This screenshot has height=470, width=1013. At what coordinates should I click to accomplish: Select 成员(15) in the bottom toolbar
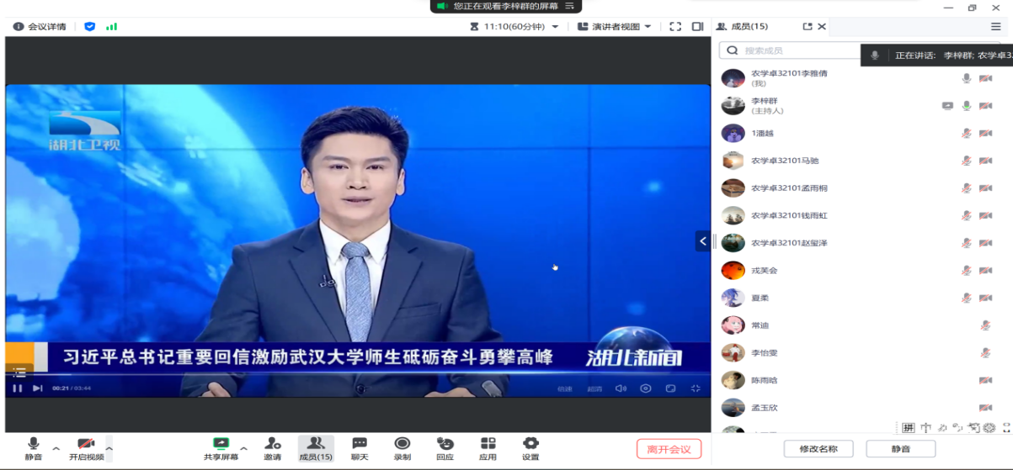[x=316, y=447]
